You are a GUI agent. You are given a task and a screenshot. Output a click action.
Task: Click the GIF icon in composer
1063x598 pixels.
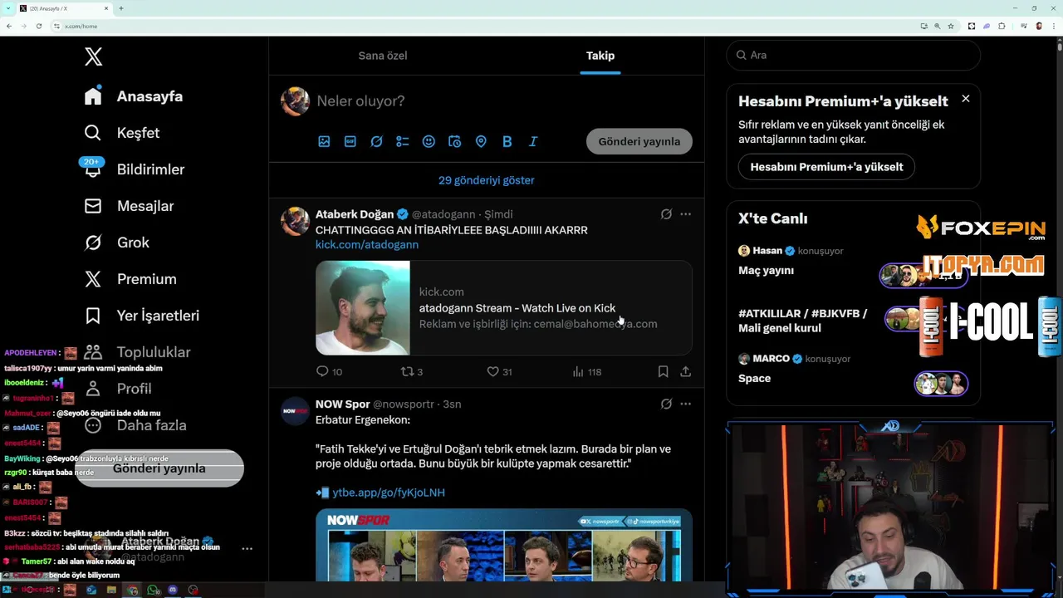(350, 142)
